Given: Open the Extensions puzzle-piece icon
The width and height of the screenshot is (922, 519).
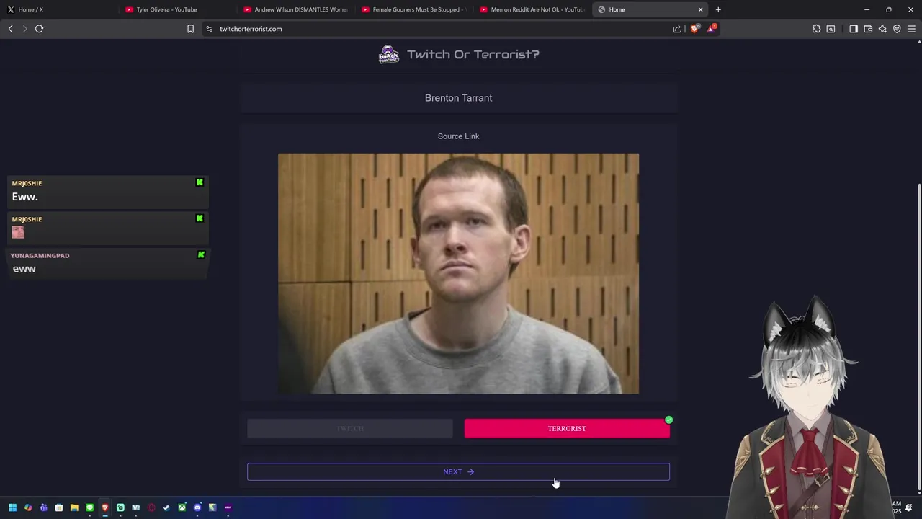Looking at the screenshot, I should (816, 29).
